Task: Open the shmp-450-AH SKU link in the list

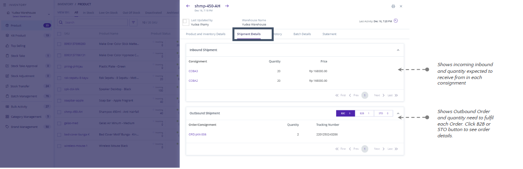Action: [73, 112]
